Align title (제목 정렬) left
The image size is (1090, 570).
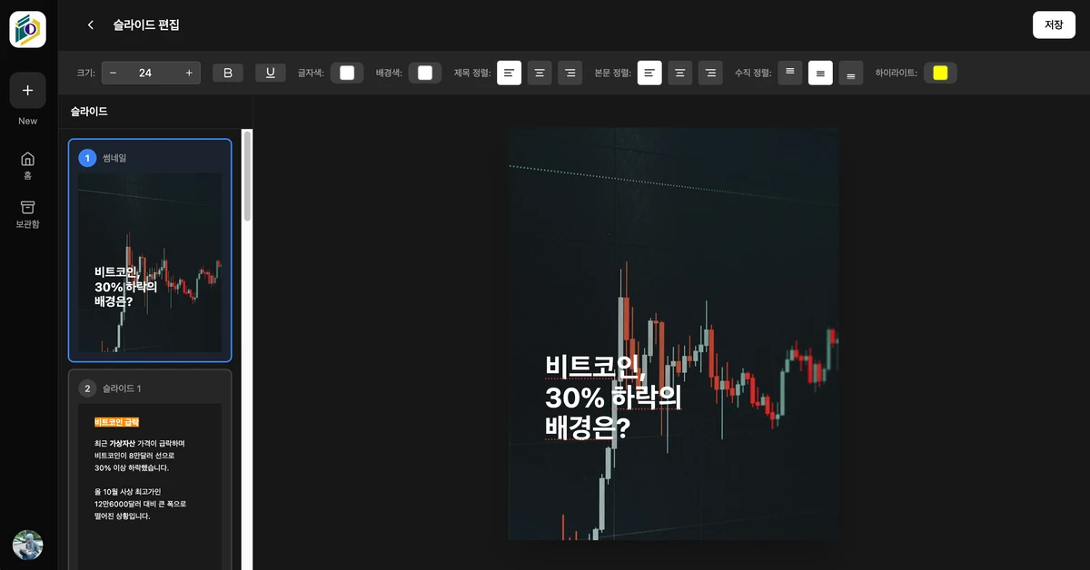click(x=510, y=73)
